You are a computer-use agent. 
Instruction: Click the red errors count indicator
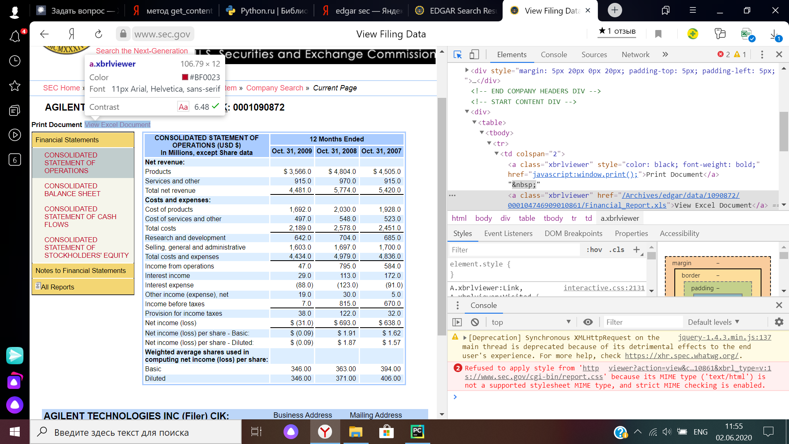pyautogui.click(x=724, y=54)
